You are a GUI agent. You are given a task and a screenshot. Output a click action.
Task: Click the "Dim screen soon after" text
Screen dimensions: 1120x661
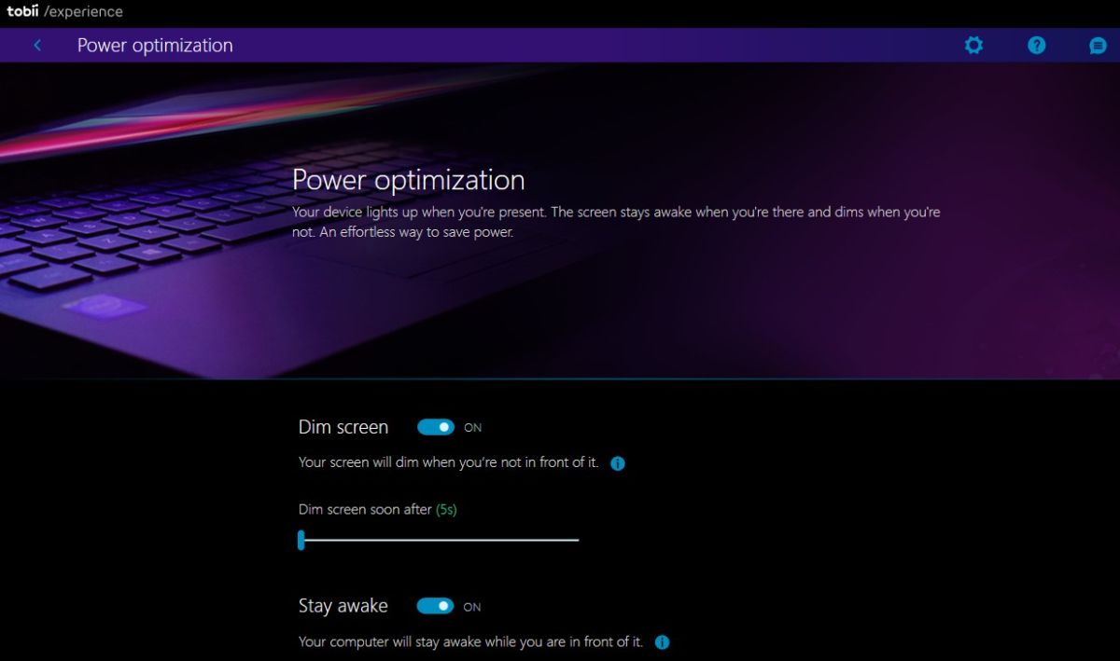pos(365,510)
